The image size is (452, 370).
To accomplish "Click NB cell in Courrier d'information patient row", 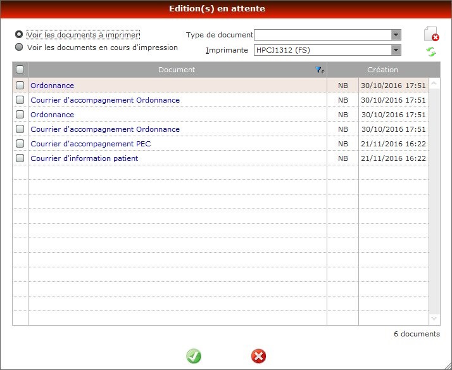I will 342,158.
